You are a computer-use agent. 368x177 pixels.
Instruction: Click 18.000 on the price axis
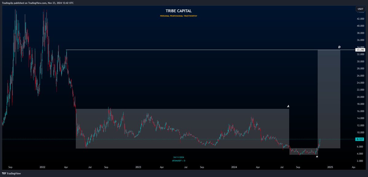pyautogui.click(x=360, y=104)
